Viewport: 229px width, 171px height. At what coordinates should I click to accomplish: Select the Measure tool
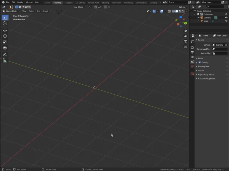(x=5, y=60)
